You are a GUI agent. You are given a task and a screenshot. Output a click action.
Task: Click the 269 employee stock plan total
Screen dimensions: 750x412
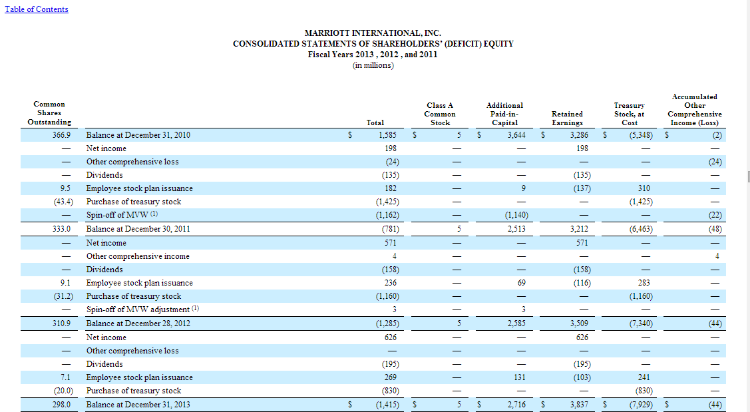click(x=391, y=377)
